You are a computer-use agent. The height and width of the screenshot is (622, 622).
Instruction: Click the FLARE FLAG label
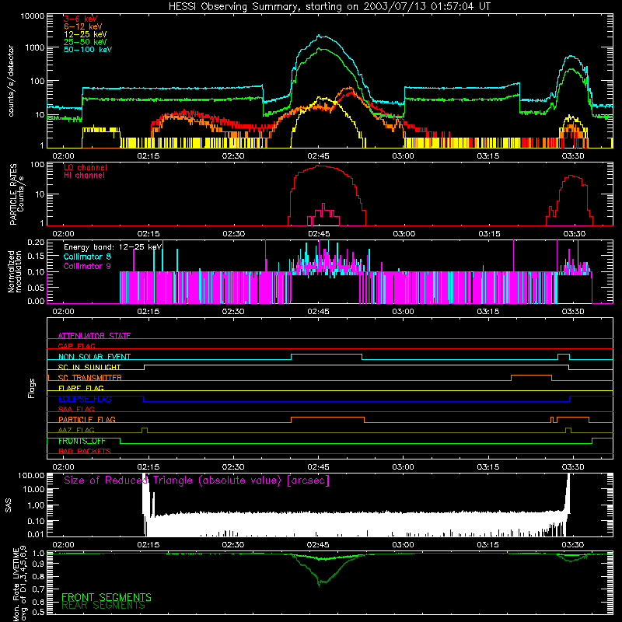81,388
